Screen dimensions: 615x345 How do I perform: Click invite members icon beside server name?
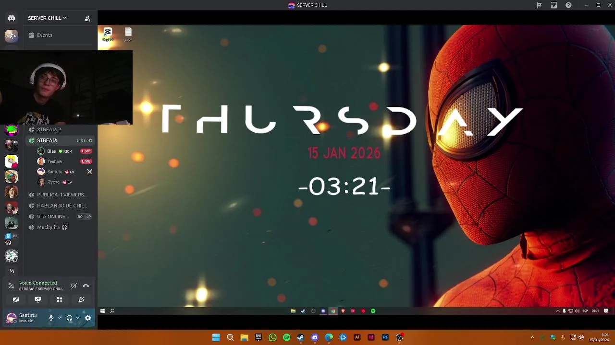[x=87, y=18]
